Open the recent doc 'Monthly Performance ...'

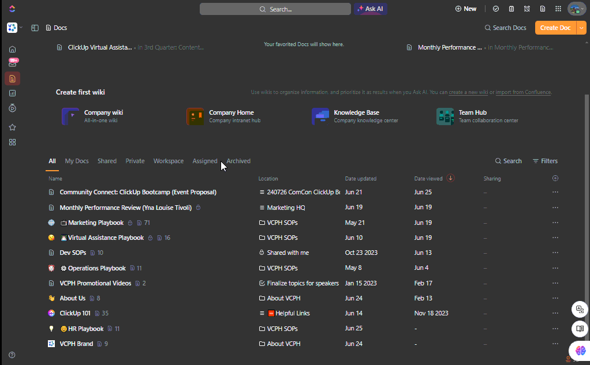[x=450, y=47]
